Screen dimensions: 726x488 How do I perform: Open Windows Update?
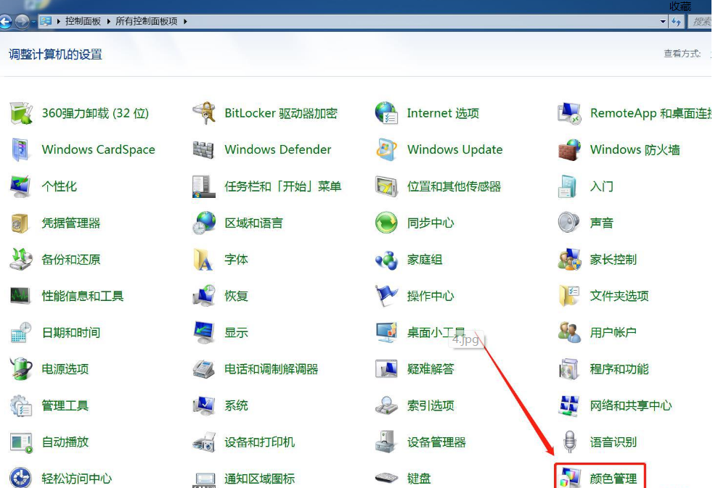point(454,149)
